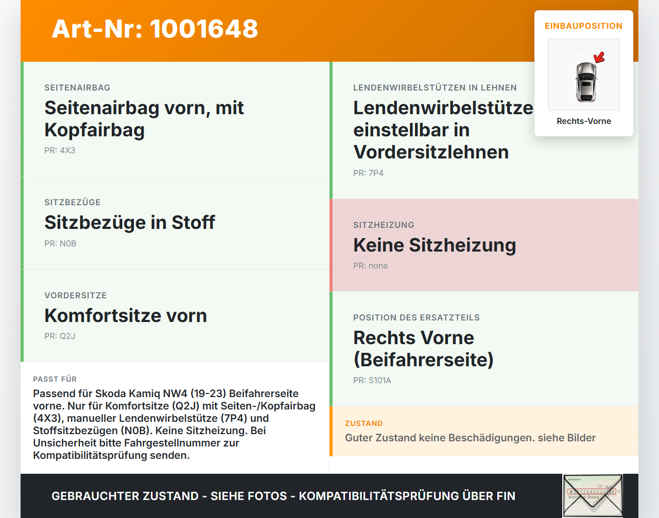Click the car position image with red arrow
Viewport: 659px width, 518px height.
point(584,75)
